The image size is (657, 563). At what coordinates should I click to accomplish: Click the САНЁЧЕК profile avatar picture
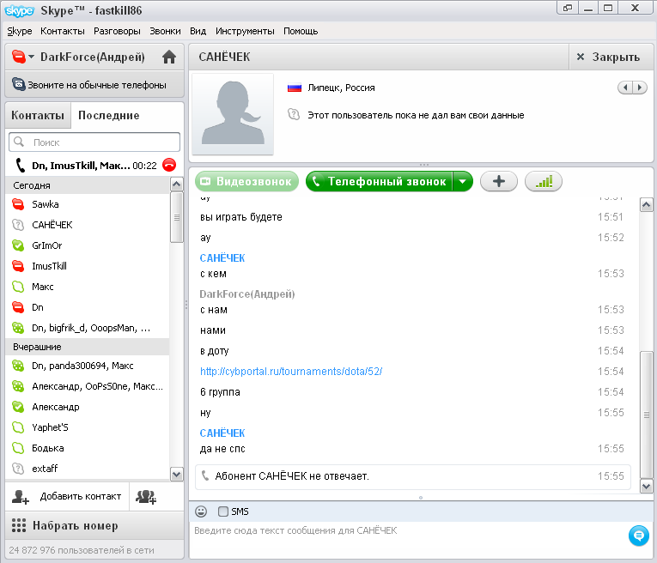pos(233,114)
